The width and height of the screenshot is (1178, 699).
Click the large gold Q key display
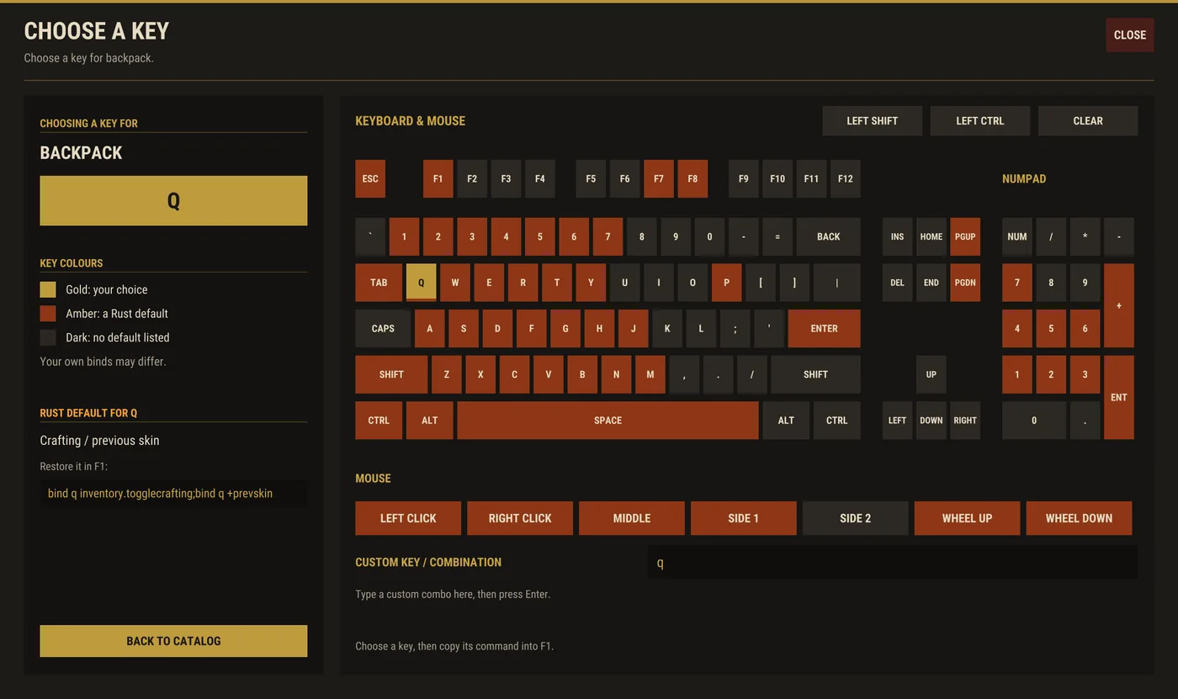173,200
